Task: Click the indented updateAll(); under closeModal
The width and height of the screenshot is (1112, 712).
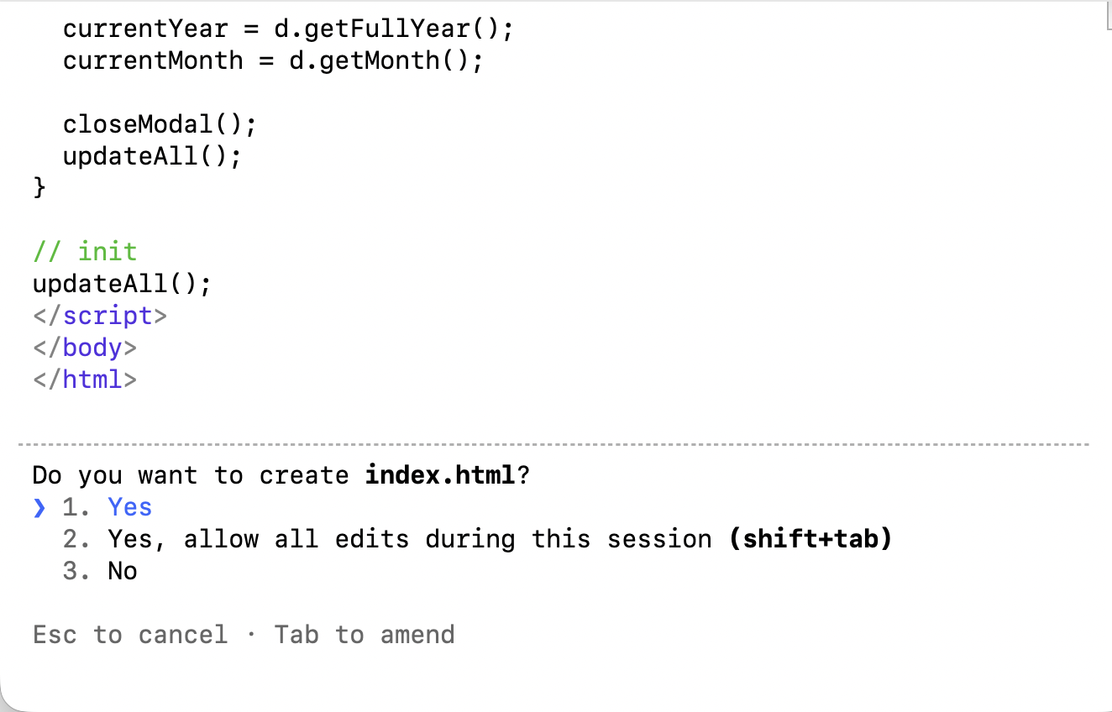Action: coord(151,156)
